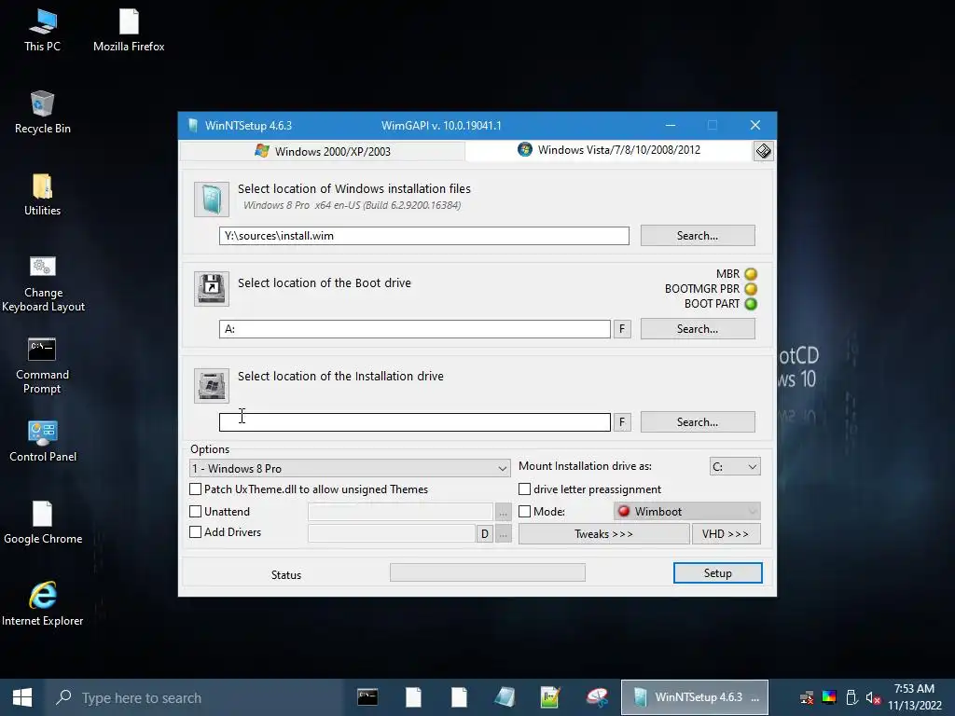Click the muted volume tray icon
955x716 pixels.
(873, 697)
